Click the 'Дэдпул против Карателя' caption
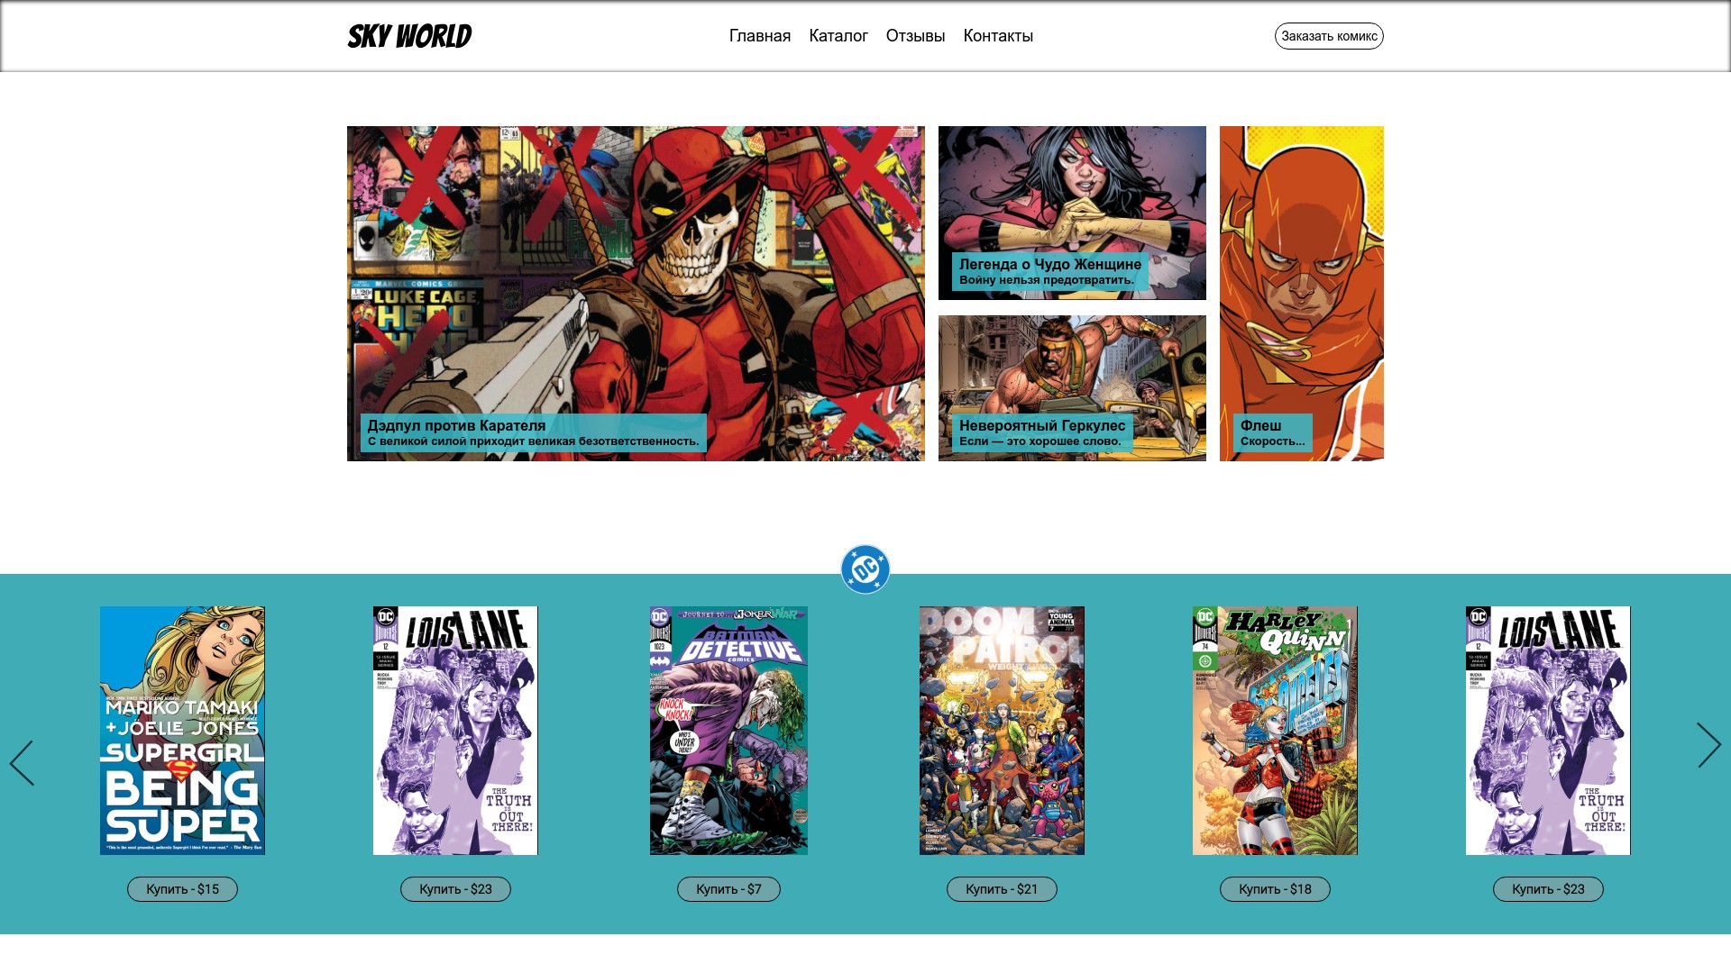 point(456,425)
